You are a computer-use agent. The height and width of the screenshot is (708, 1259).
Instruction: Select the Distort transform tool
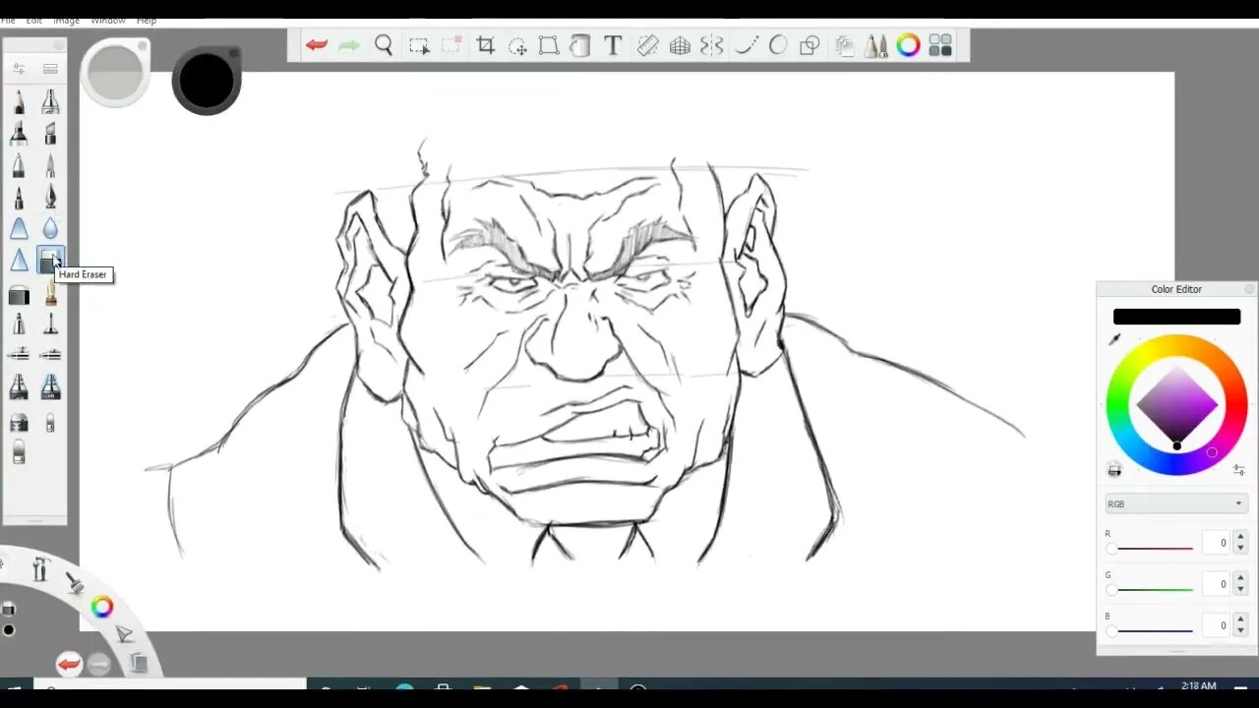pyautogui.click(x=549, y=45)
